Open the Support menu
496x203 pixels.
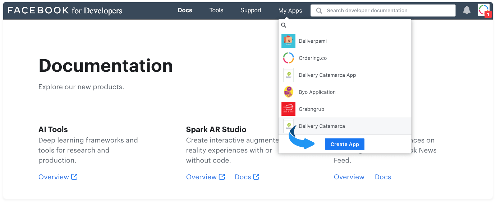point(251,10)
